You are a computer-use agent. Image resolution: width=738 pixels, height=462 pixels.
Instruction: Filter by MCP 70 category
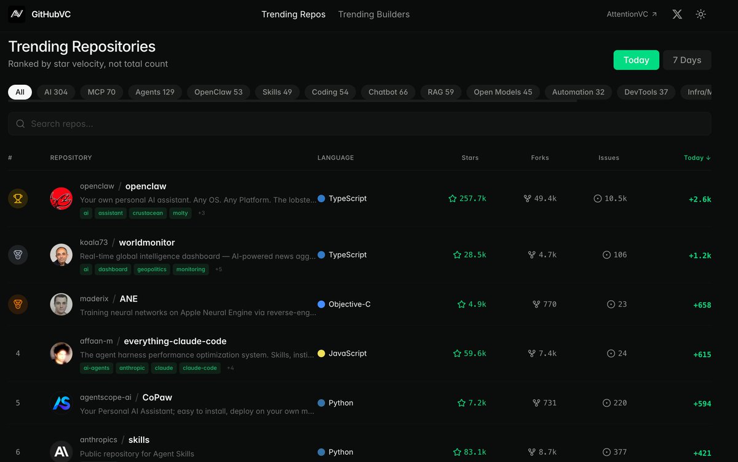[x=101, y=92]
